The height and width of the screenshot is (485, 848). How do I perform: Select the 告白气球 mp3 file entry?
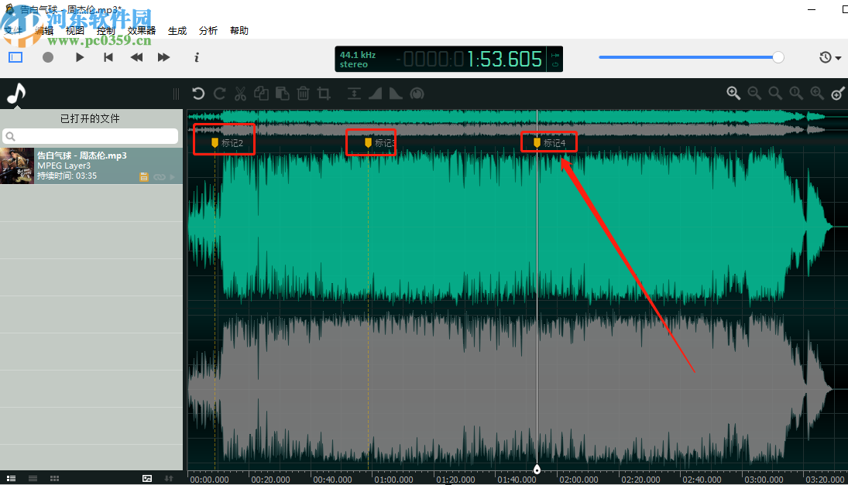click(91, 166)
